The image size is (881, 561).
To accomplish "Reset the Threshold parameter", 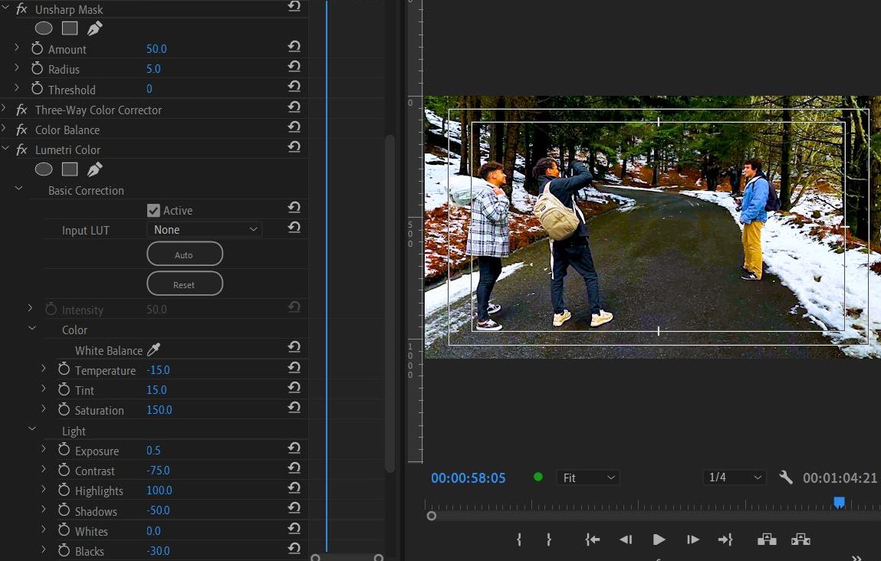I will click(x=294, y=87).
